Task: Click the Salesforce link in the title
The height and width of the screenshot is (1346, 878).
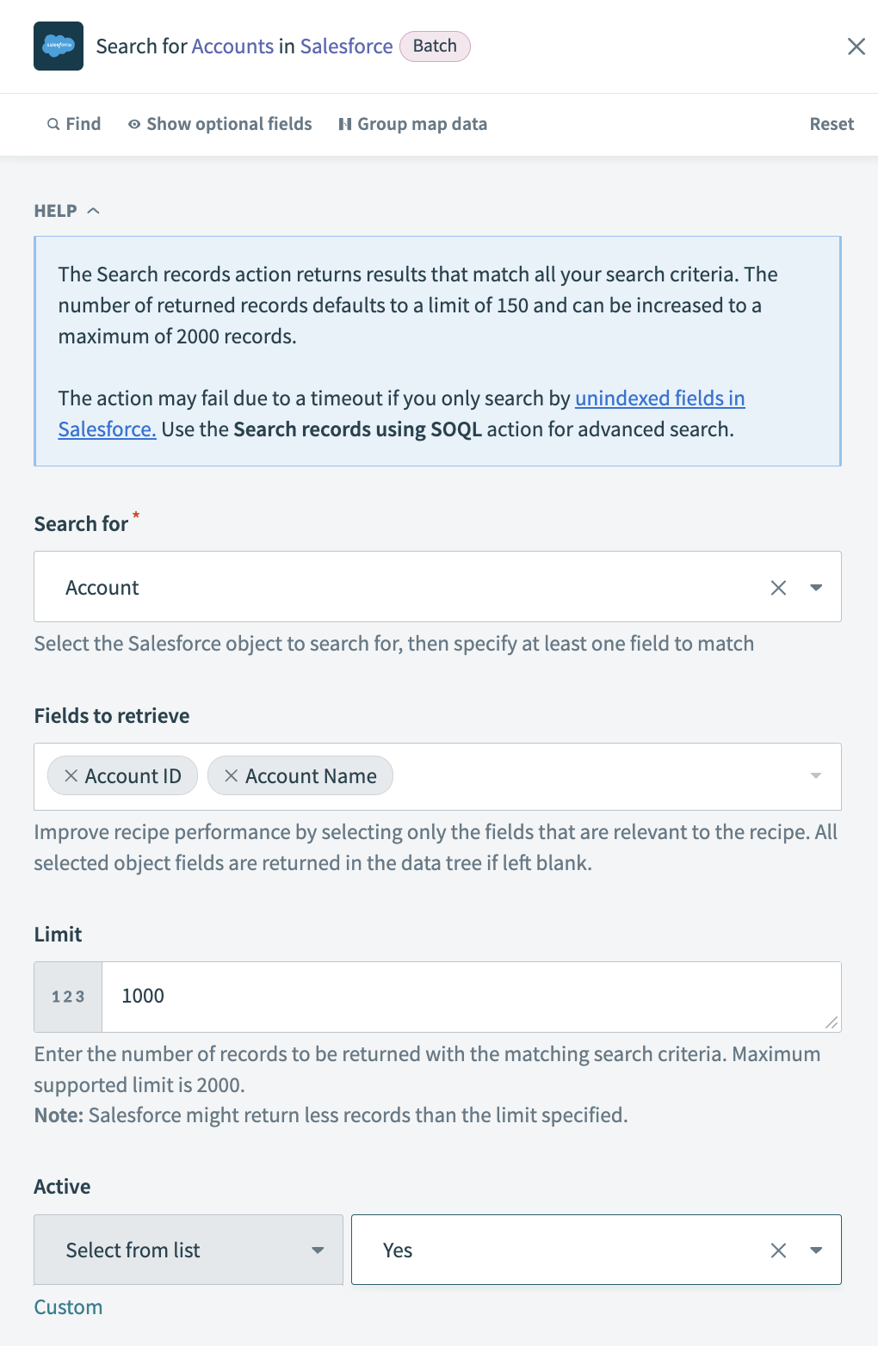Action: (x=345, y=46)
